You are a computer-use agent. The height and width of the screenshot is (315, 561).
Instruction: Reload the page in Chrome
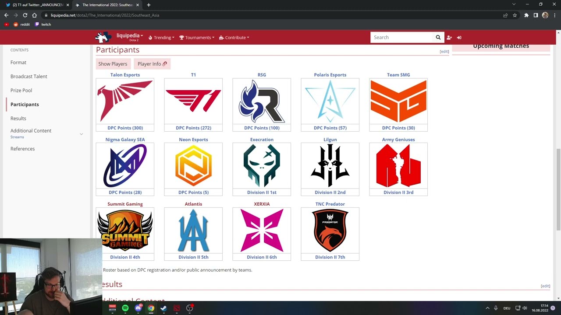coord(25,15)
